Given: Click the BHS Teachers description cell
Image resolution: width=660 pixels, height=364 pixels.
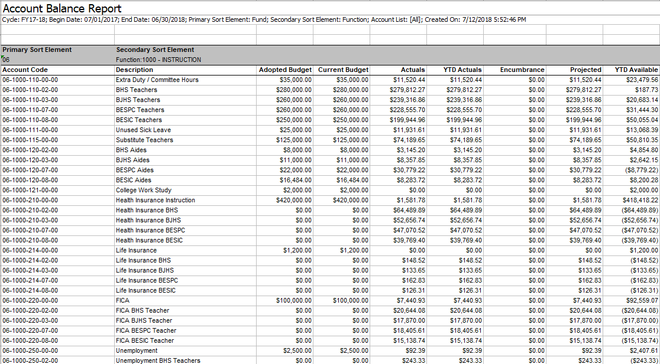Looking at the screenshot, I should click(x=137, y=90).
